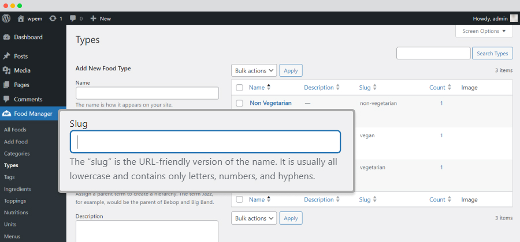520x242 pixels.
Task: Open the Non Vegetarian type link
Action: pos(270,103)
